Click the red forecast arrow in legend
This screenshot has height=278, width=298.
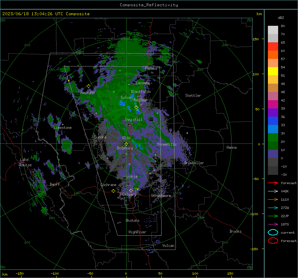point(273,183)
